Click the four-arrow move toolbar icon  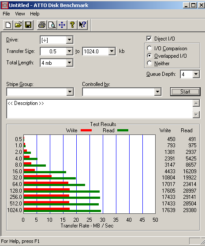[x=62, y=25]
